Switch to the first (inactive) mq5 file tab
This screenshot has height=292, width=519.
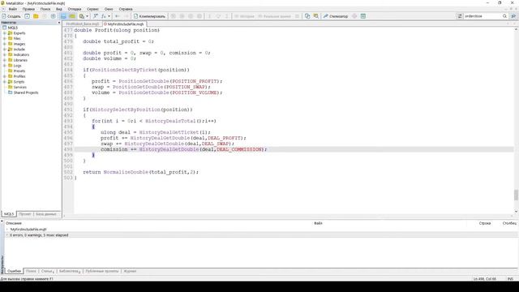[x=83, y=24]
